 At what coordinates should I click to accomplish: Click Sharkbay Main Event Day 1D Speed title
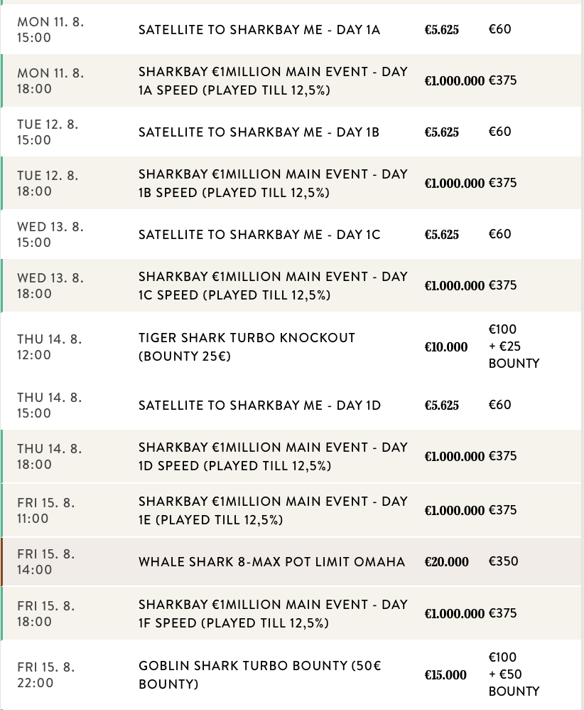click(273, 457)
